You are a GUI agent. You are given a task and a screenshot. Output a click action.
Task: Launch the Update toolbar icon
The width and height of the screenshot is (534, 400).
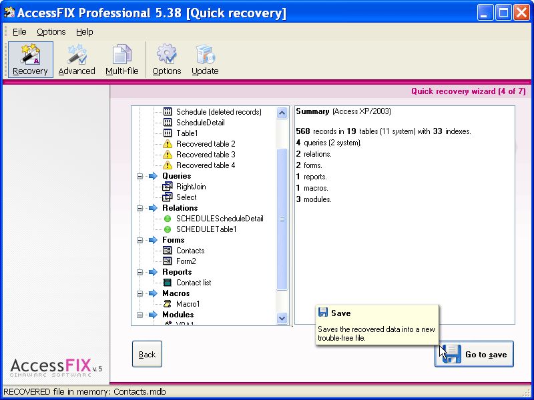pos(205,59)
